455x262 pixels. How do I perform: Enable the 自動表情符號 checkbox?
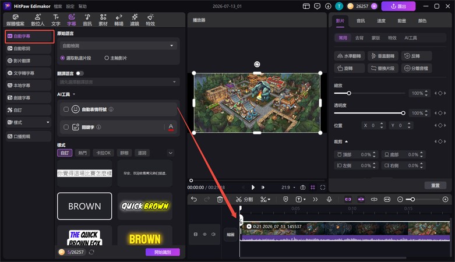pyautogui.click(x=66, y=109)
